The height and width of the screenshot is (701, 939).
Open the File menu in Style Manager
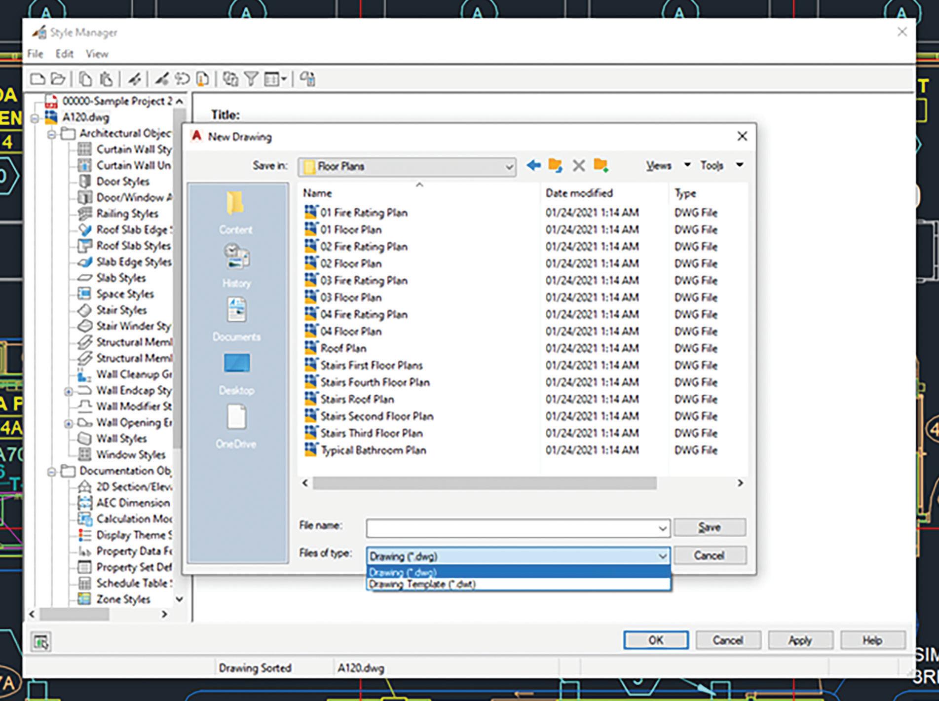pos(35,54)
